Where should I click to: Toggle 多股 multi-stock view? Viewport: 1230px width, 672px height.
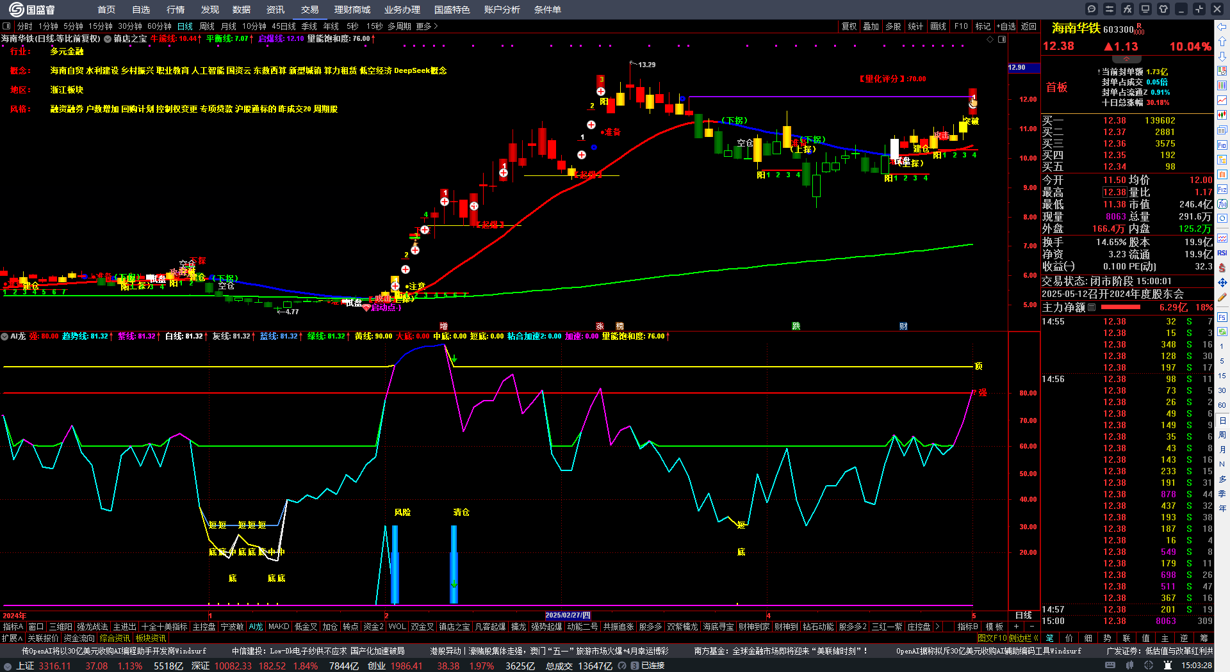pyautogui.click(x=893, y=26)
